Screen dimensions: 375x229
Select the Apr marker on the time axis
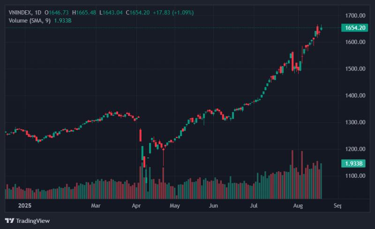pos(136,206)
